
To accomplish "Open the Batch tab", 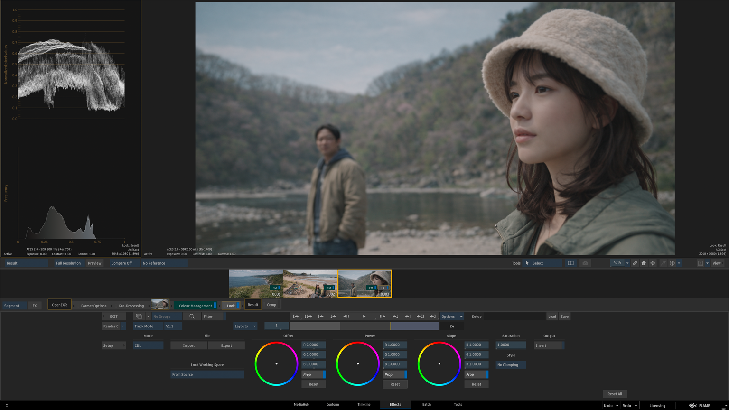I will 426,405.
